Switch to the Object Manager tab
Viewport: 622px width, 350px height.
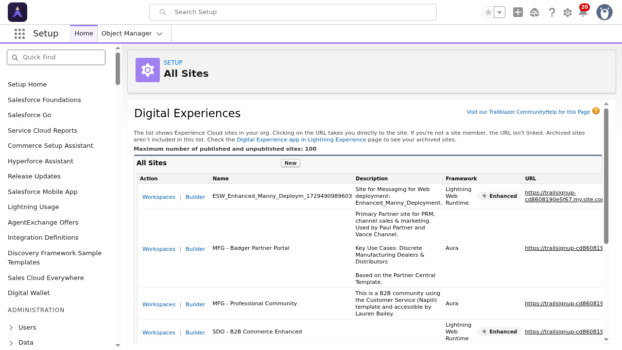126,34
